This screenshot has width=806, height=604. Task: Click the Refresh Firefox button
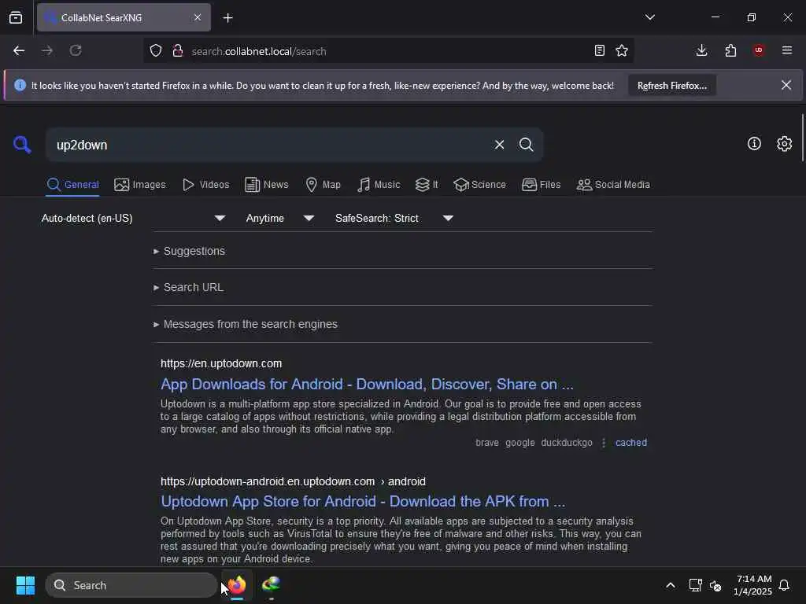tap(672, 85)
